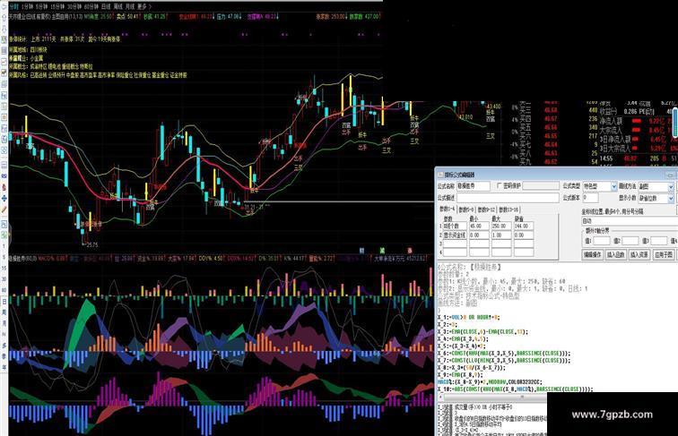Open the Fx formula icon in left sidebar
The image size is (678, 436).
click(x=4, y=96)
